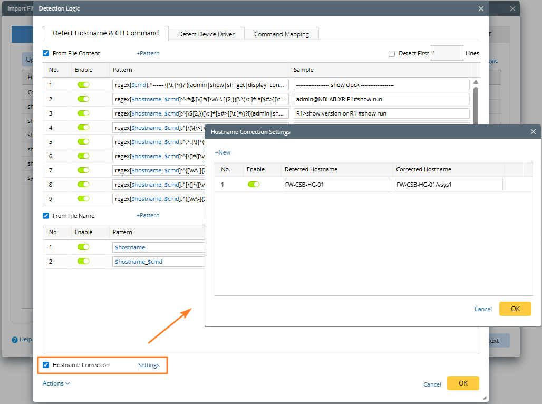Confirm Hostname Correction Settings with OK
The image size is (542, 404).
coord(515,309)
